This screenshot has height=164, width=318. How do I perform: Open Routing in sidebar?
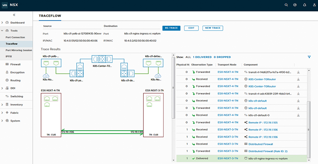[x=15, y=80]
